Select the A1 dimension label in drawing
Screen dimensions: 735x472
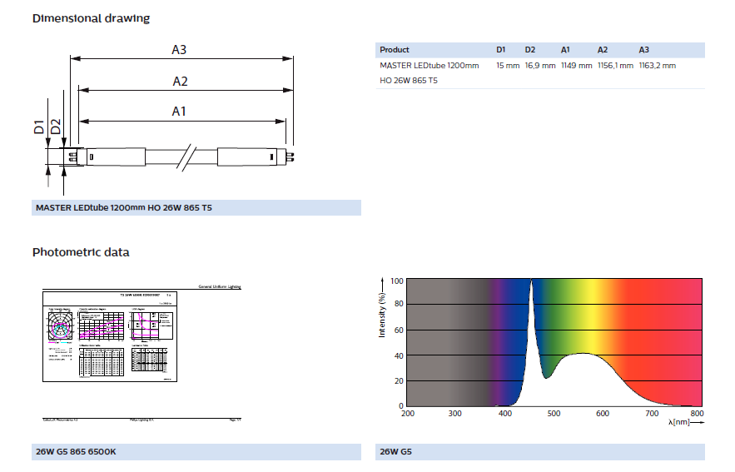[179, 111]
